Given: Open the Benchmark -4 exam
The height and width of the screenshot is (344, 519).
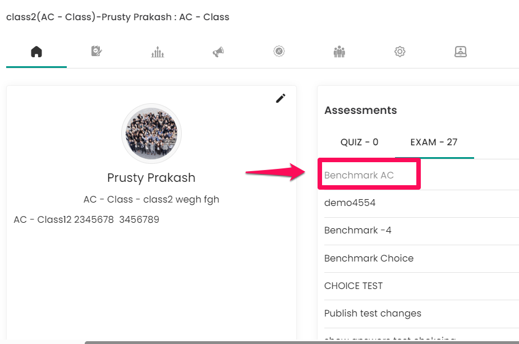Looking at the screenshot, I should 358,230.
